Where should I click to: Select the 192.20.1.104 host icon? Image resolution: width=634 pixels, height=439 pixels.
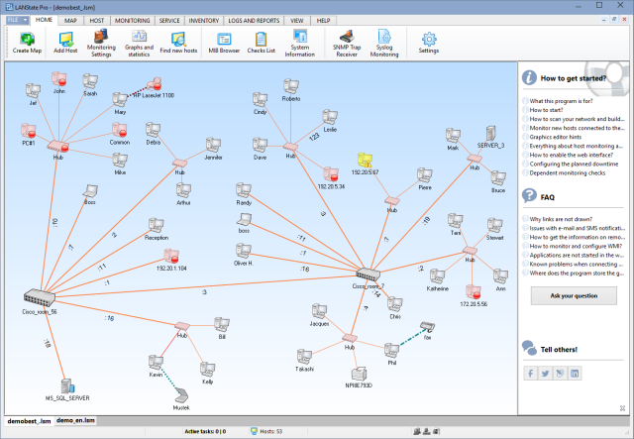171,257
